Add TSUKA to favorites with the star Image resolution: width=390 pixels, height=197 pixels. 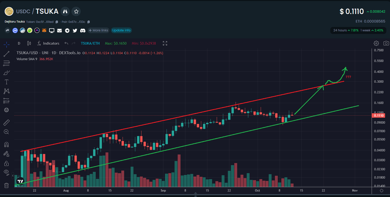point(76,11)
